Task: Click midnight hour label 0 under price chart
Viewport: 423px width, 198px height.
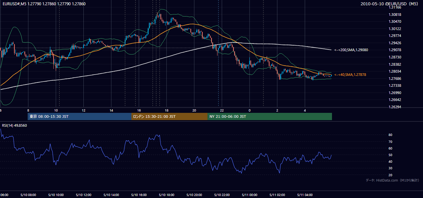Action: coord(250,110)
